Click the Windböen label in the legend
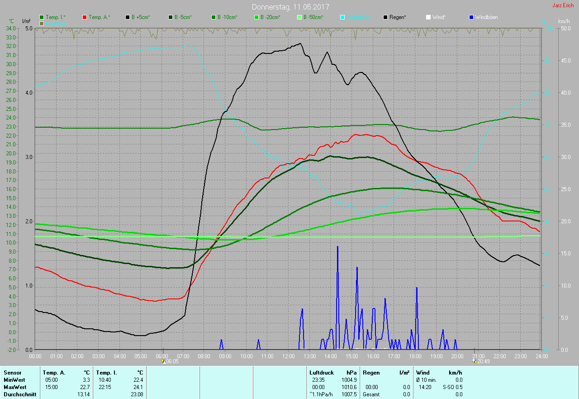This screenshot has width=579, height=399. [x=487, y=17]
